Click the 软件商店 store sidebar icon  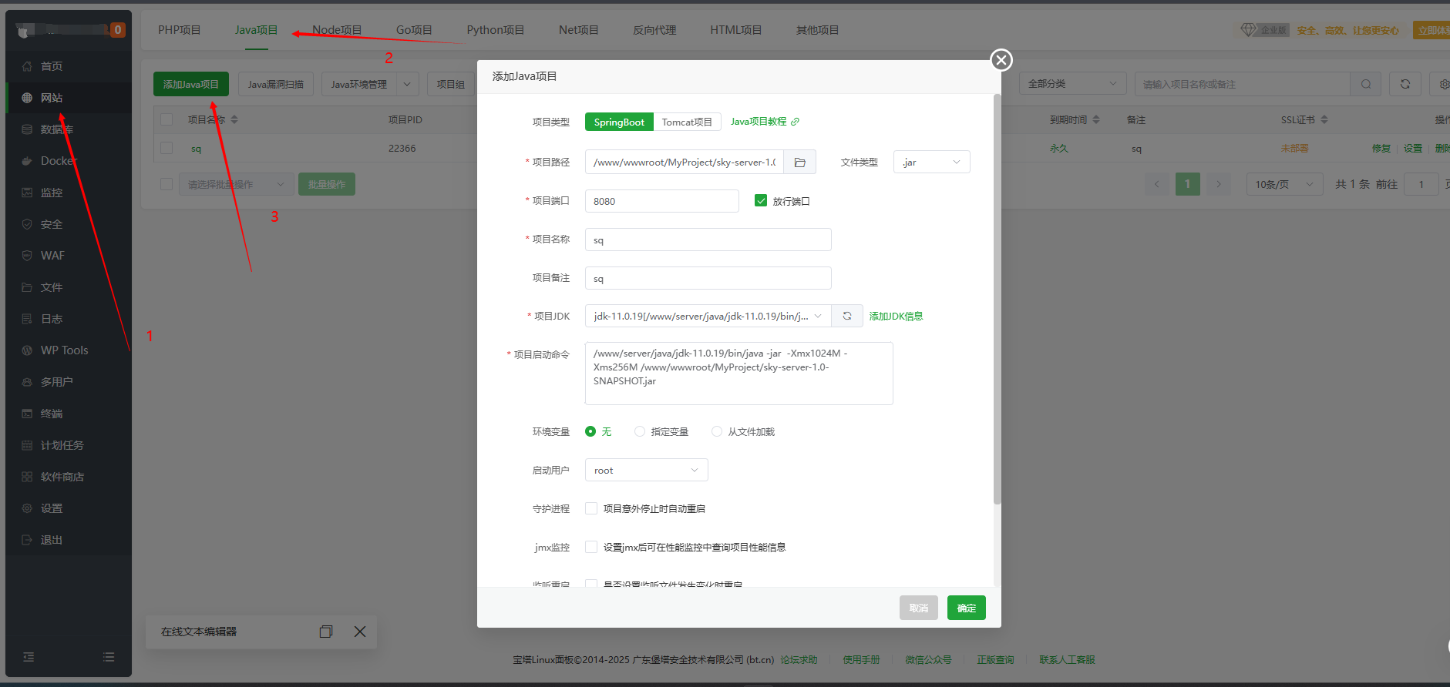[x=27, y=477]
